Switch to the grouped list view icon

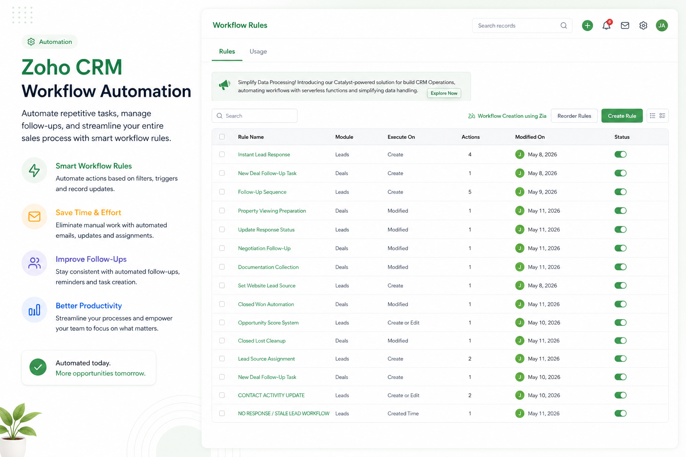(662, 116)
